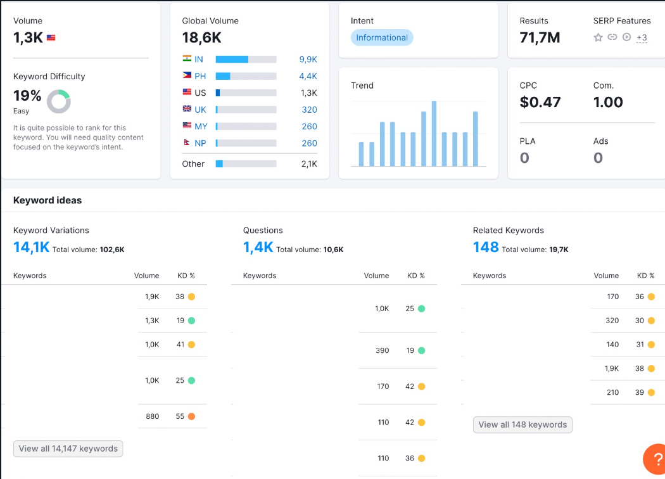This screenshot has height=479, width=665.
Task: Open the 148 Related Keywords count
Action: click(486, 247)
